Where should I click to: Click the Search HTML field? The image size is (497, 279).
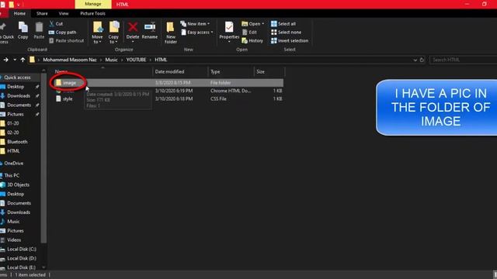click(463, 60)
